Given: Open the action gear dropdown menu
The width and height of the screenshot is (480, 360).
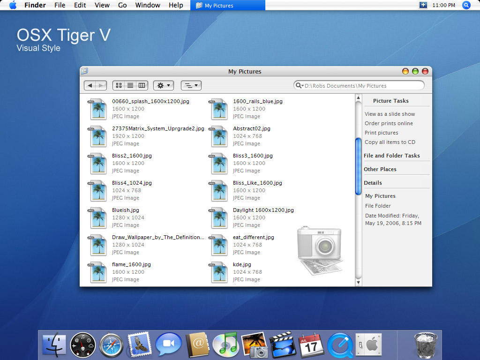Looking at the screenshot, I should tap(163, 85).
